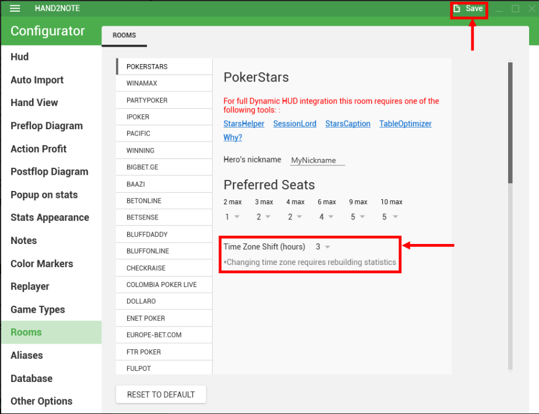Select IPOKER room

(x=164, y=117)
